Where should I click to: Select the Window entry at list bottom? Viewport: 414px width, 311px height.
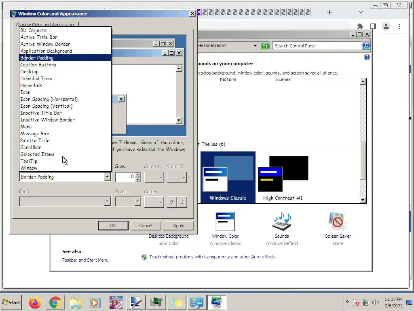coord(65,168)
